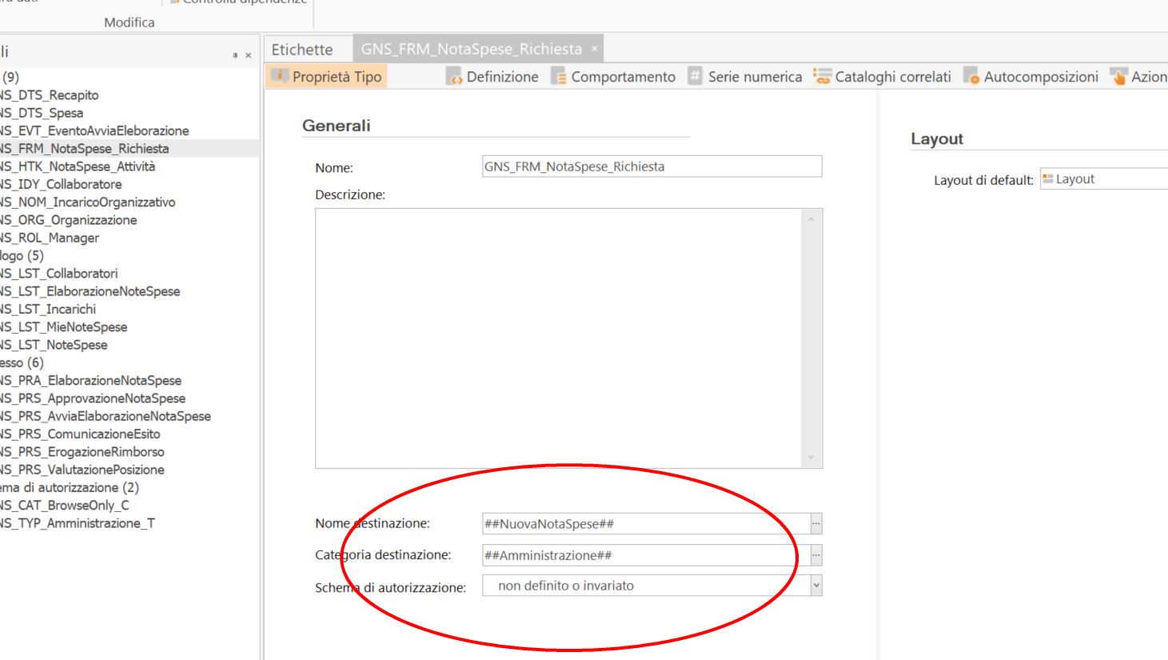The image size is (1168, 660).
Task: Close the GNS_FRM_NotaSpese_Richiesta tab
Action: point(594,49)
